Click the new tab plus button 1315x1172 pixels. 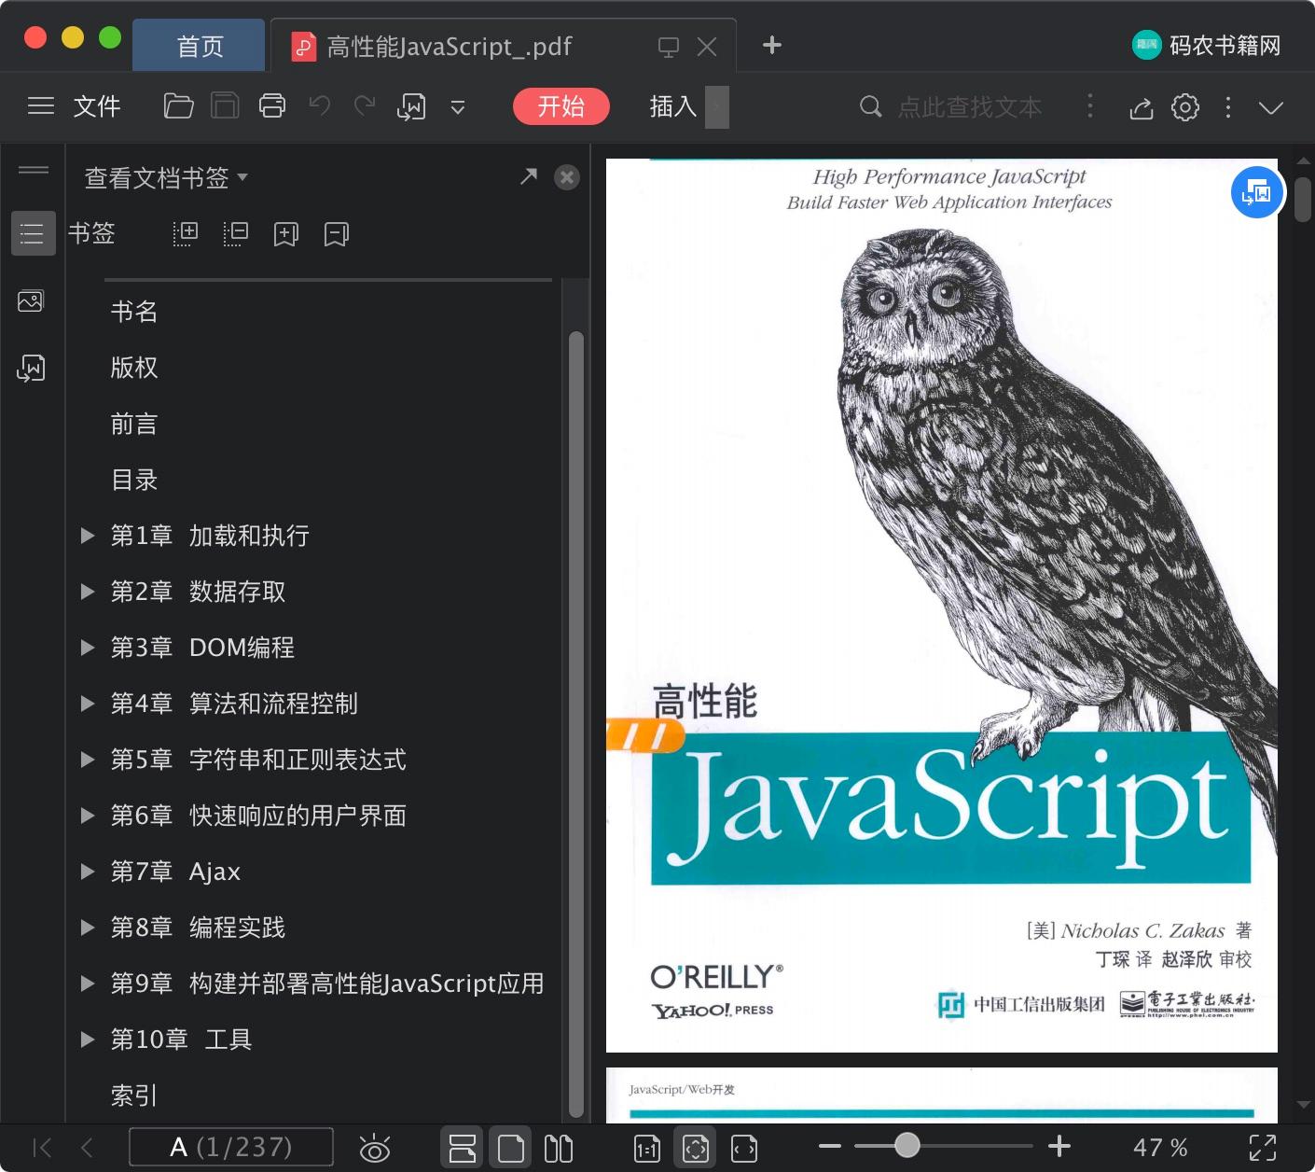click(x=772, y=45)
